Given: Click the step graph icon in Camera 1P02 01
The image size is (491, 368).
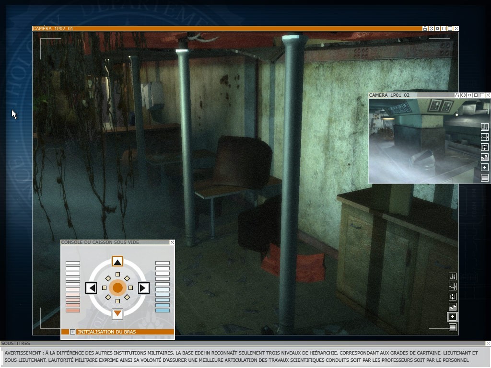Looking at the screenshot, I should click(453, 307).
